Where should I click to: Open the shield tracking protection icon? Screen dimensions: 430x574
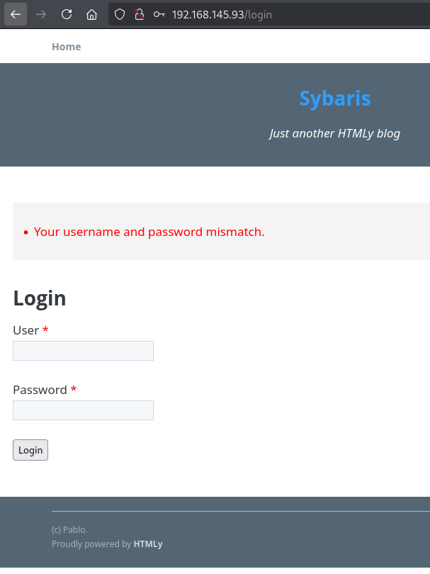pyautogui.click(x=118, y=14)
